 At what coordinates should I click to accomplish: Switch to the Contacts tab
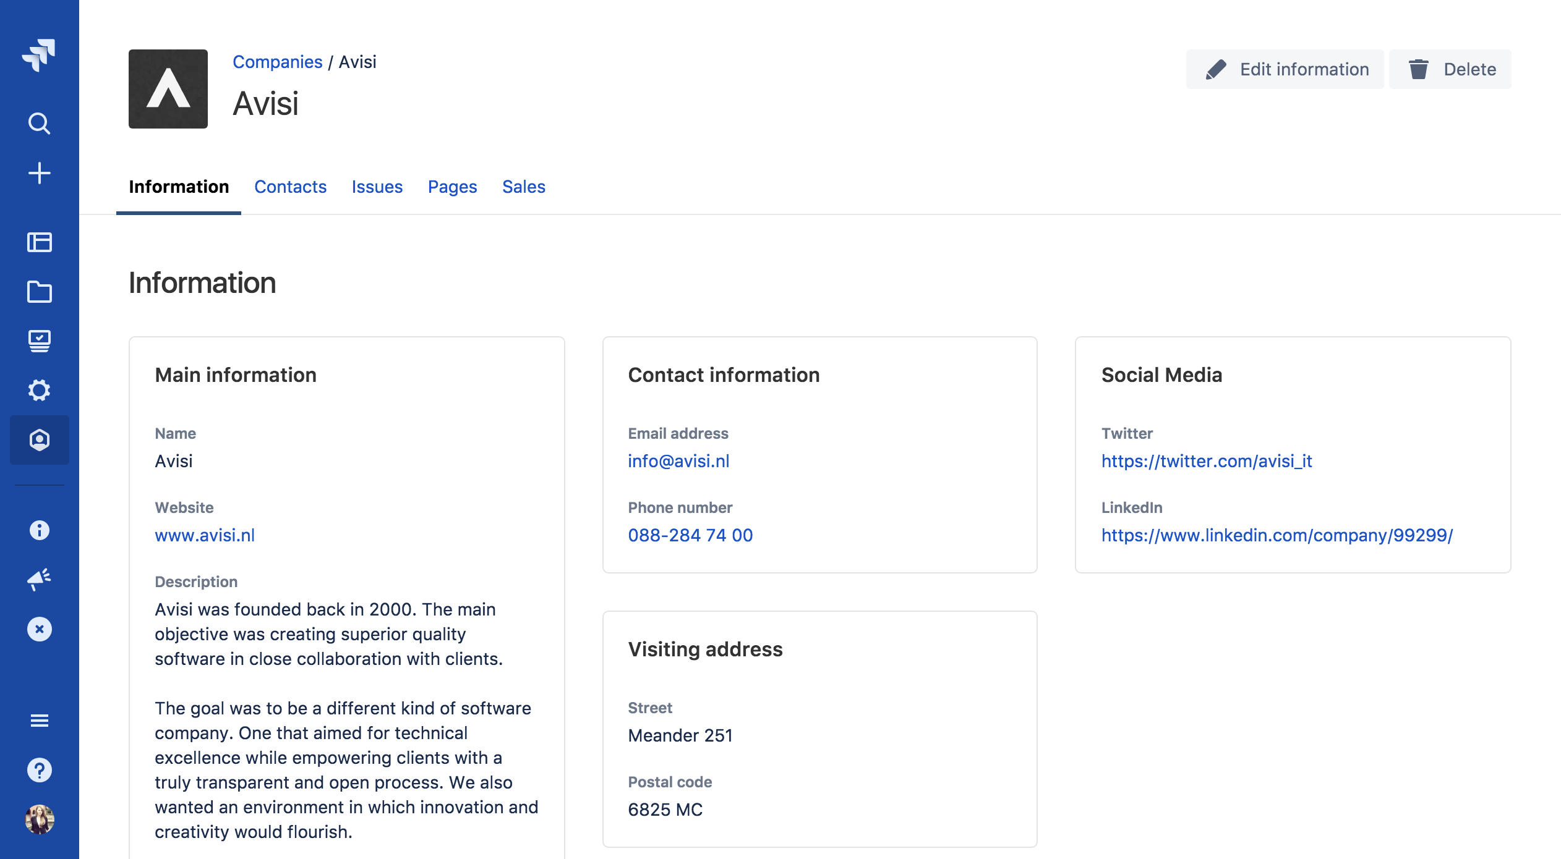point(290,187)
